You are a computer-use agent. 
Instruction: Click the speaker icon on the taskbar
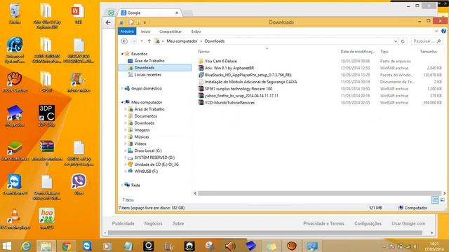pos(230,246)
